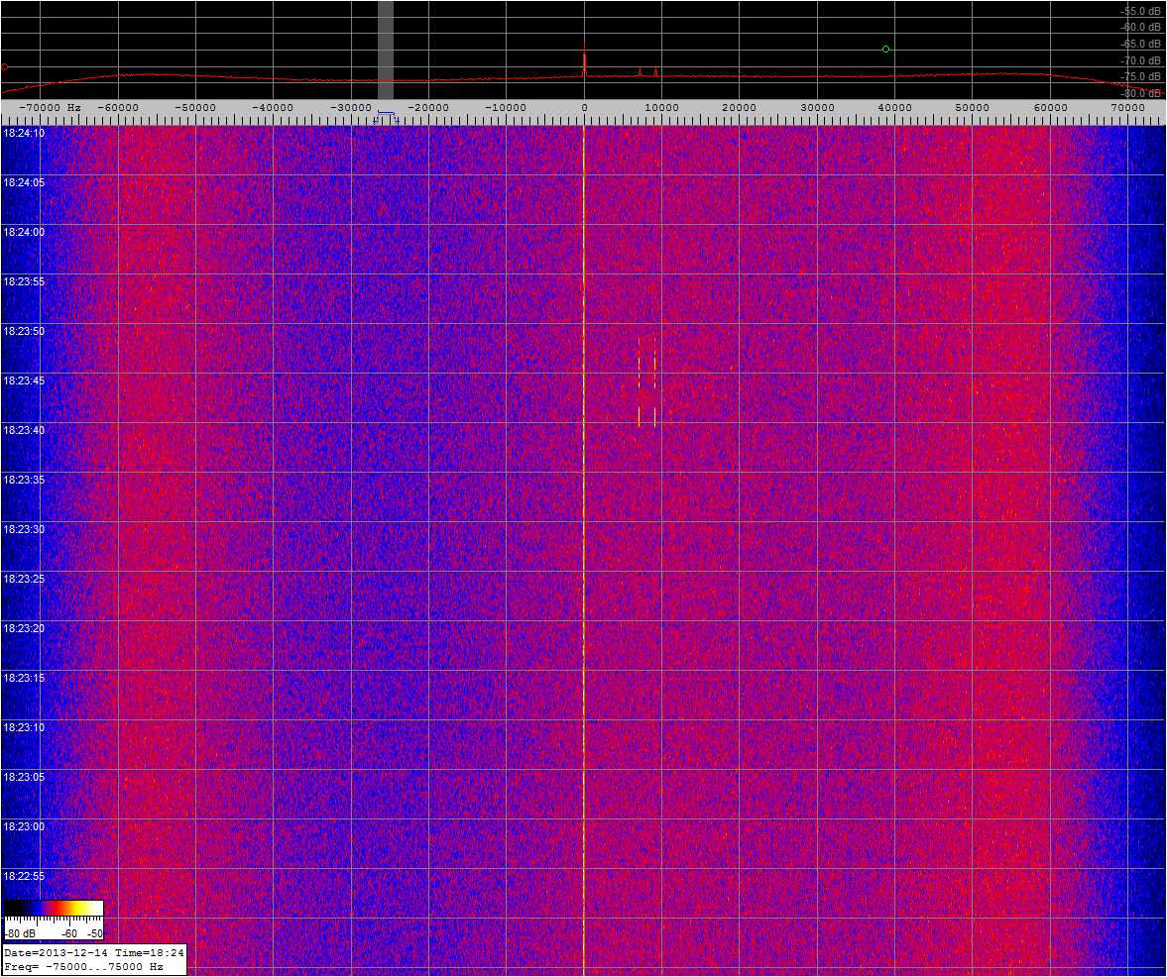Click the red circle marker at spectrum left edge

click(x=4, y=66)
